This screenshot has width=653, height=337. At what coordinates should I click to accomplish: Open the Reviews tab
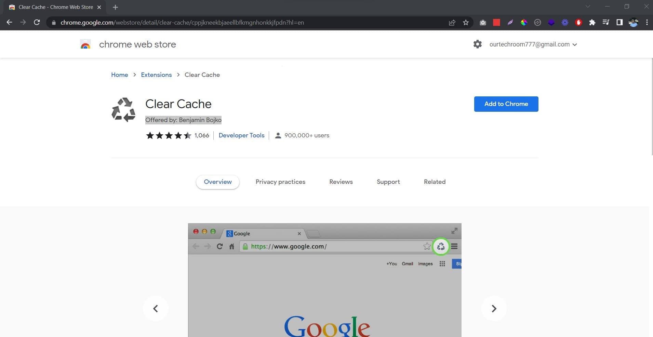pos(341,182)
